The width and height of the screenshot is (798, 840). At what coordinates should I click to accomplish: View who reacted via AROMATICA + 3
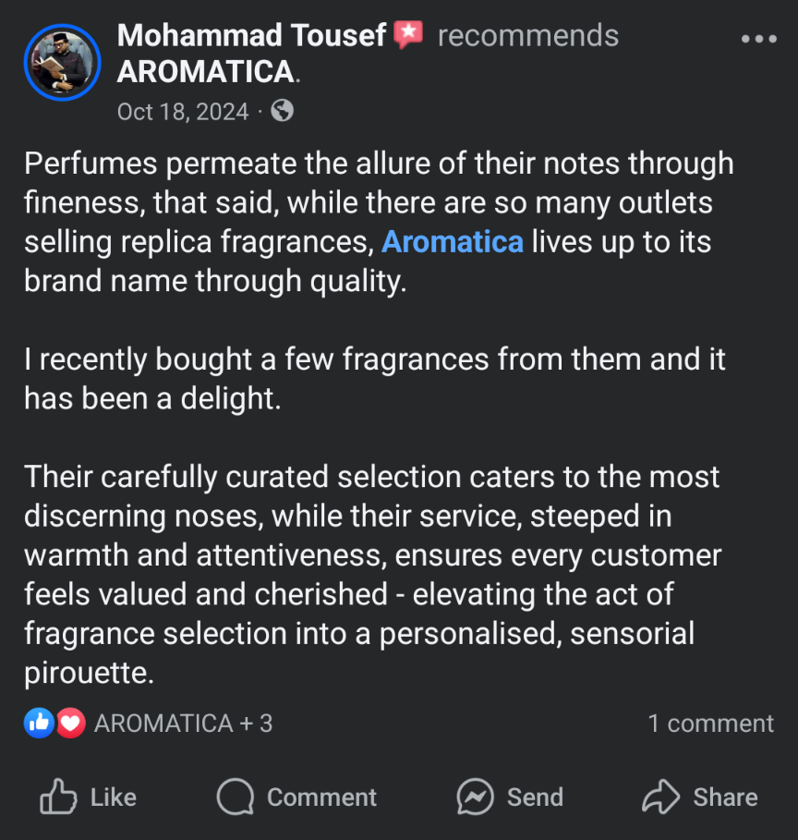183,724
